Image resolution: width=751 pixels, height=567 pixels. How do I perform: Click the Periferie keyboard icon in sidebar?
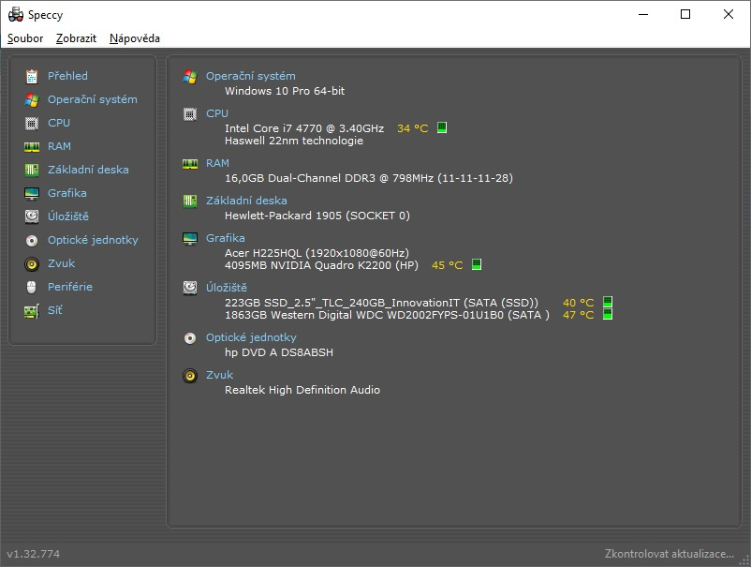[31, 286]
